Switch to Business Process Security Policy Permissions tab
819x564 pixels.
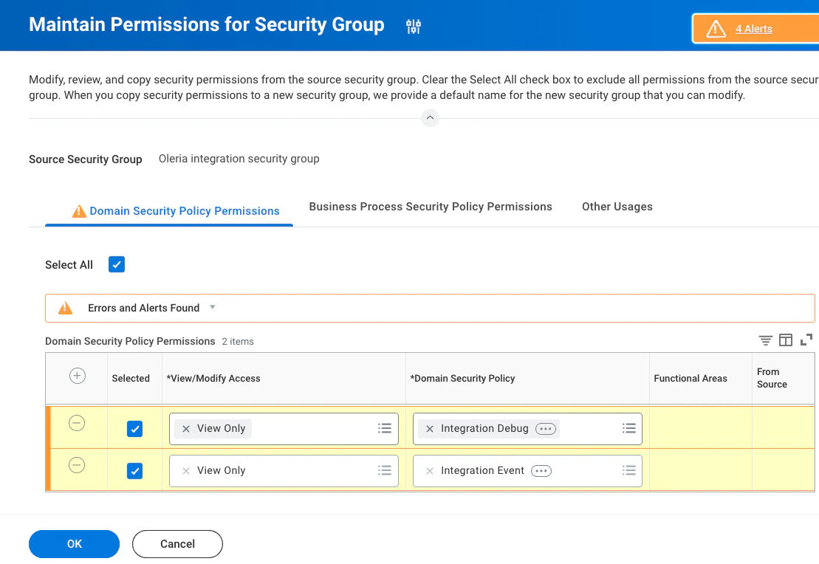tap(431, 207)
